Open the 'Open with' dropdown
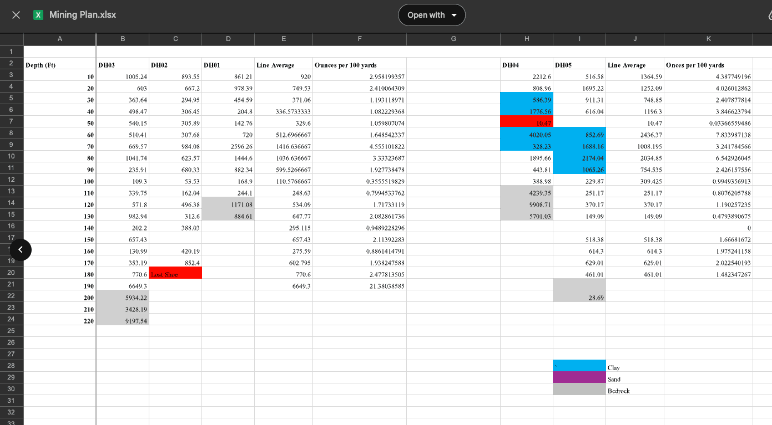The height and width of the screenshot is (425, 772). pyautogui.click(x=431, y=15)
